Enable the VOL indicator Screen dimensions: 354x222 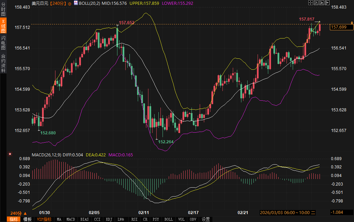click(181, 219)
